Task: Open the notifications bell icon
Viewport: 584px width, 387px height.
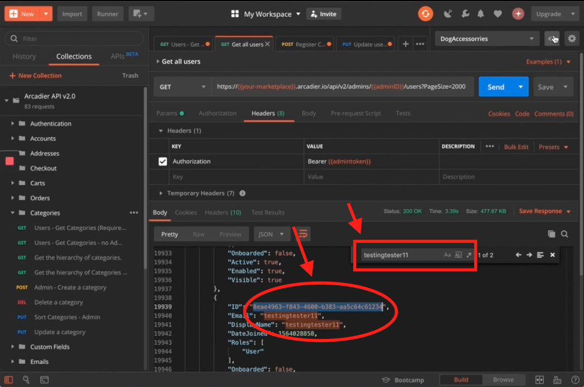Action: [480, 14]
